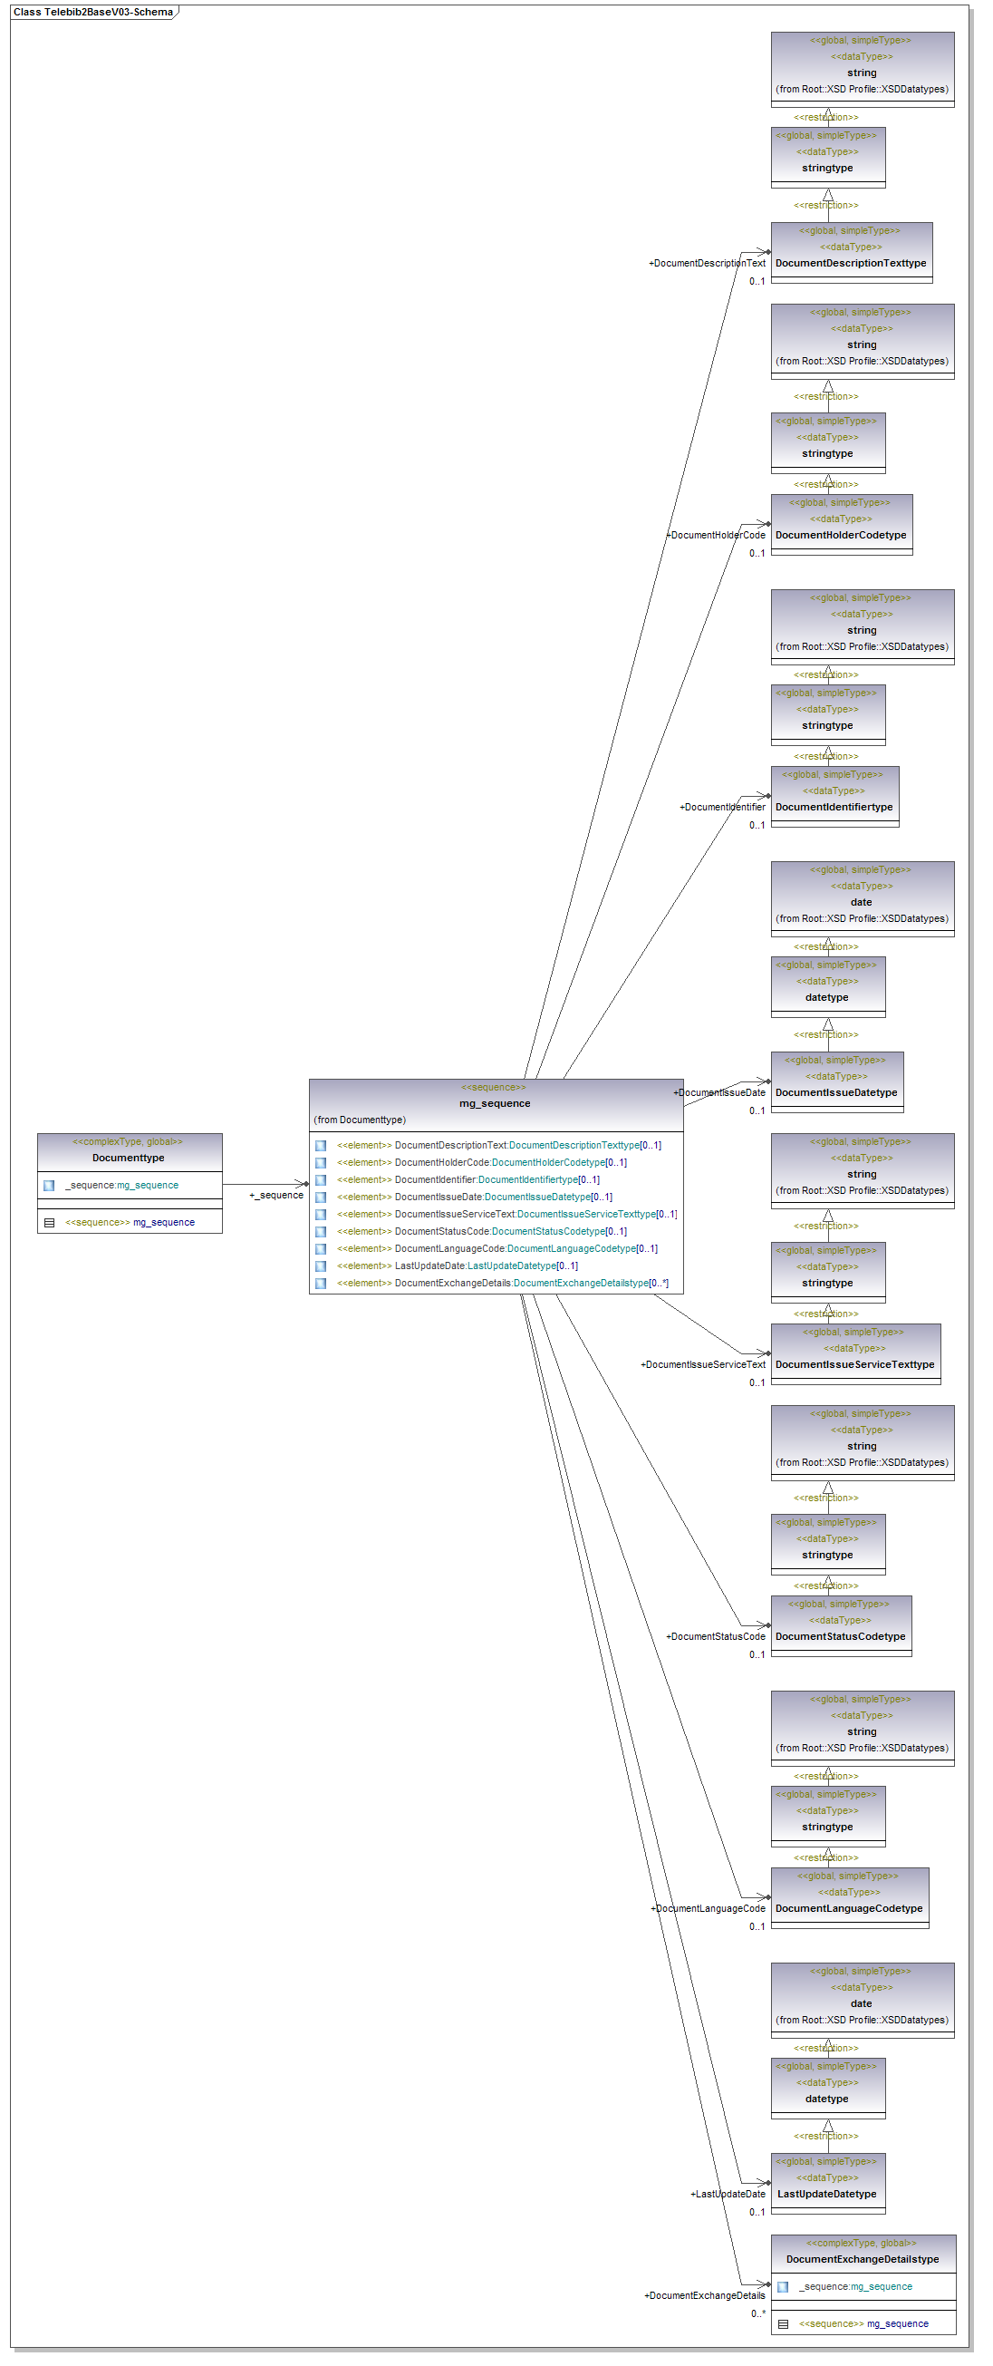Viewport: 993px width, 2366px height.
Task: Select the Class Telebib2BaseV03-Schema diagram tab label
Action: pyautogui.click(x=92, y=12)
